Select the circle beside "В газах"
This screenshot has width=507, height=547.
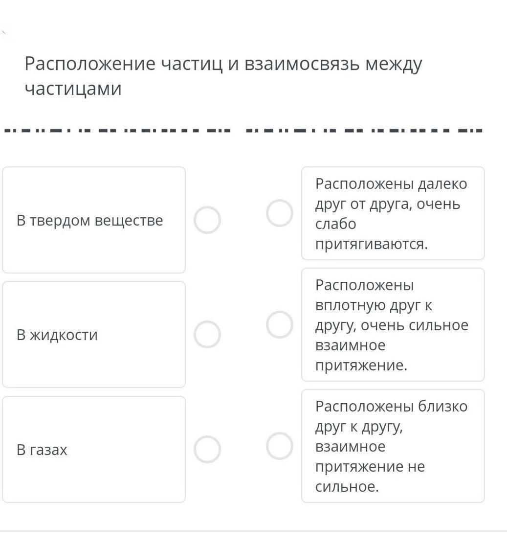tap(207, 449)
